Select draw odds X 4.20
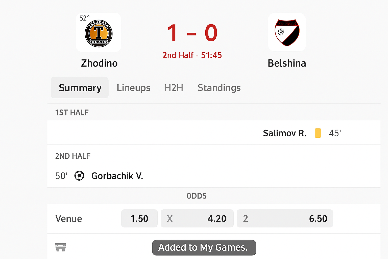This screenshot has width=388, height=259. tap(197, 219)
